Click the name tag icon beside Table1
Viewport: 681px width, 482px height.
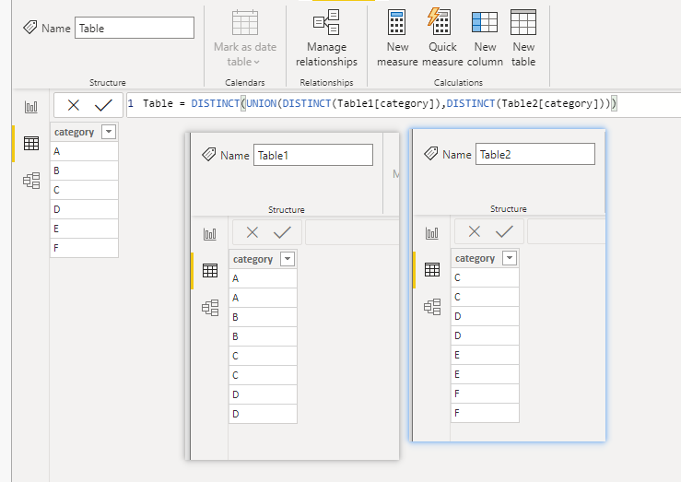point(209,154)
